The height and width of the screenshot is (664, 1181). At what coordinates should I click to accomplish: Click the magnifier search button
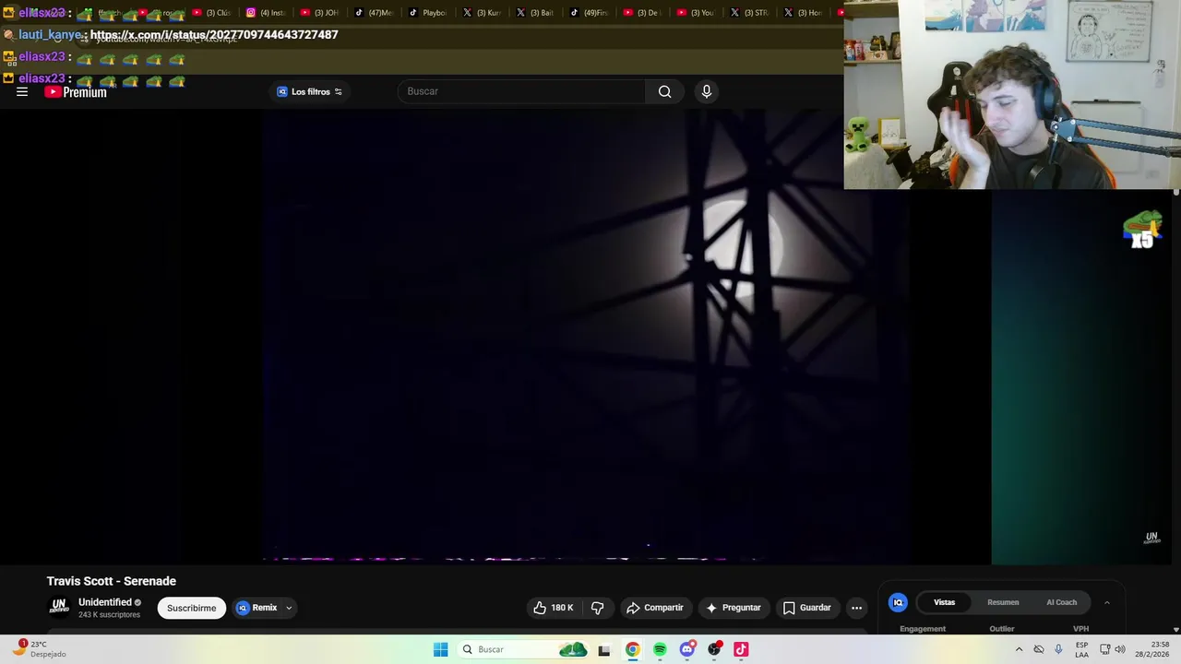coord(664,91)
